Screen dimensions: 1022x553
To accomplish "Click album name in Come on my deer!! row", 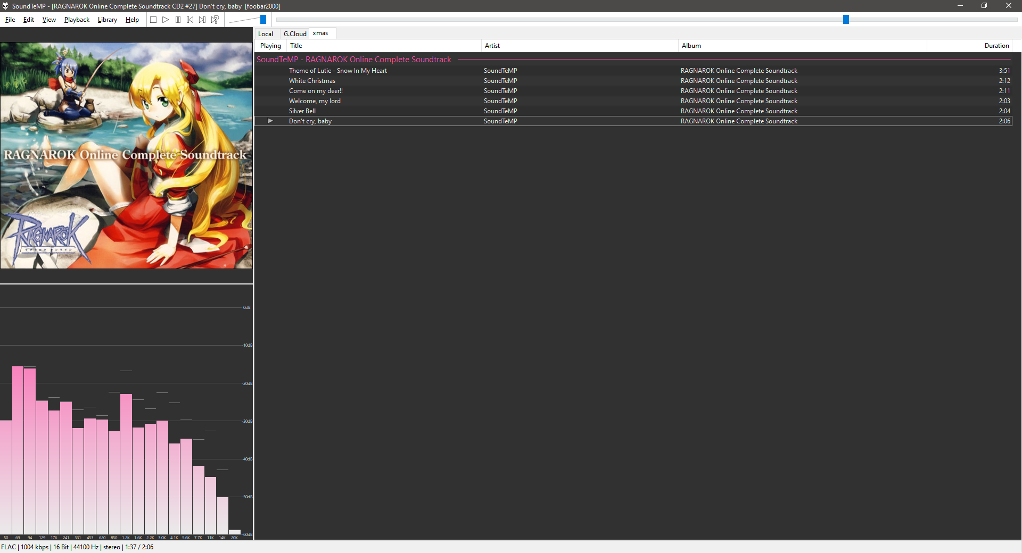I will pyautogui.click(x=739, y=91).
